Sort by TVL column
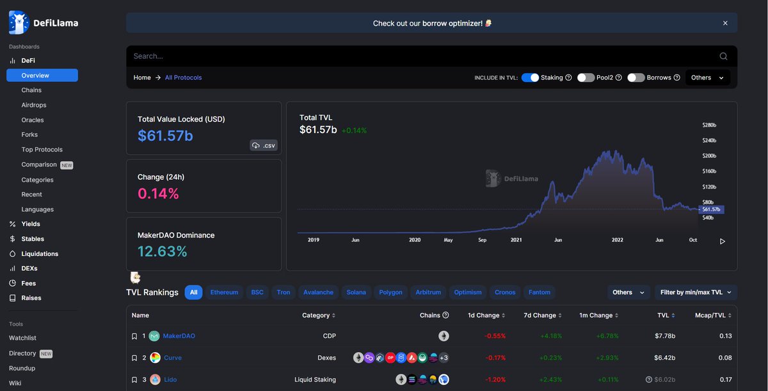Viewport: 768px width, 391px height. coord(666,315)
